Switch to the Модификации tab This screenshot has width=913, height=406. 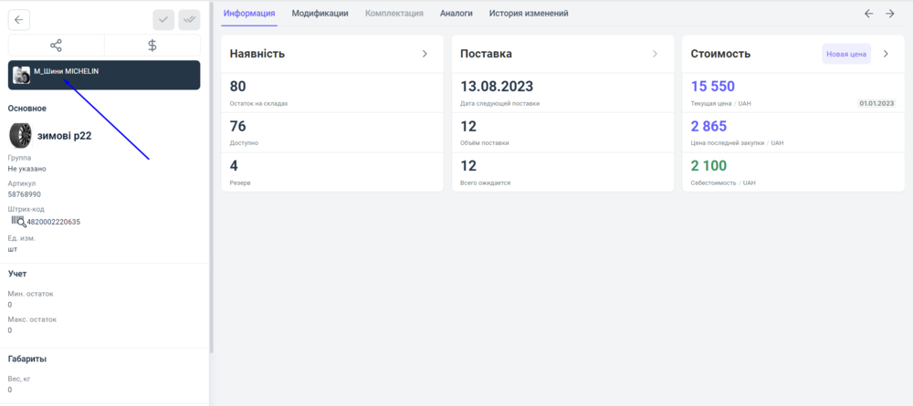tap(320, 14)
